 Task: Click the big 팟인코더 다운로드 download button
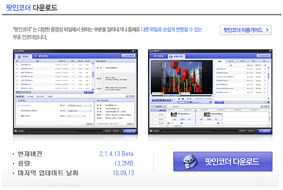coord(223,161)
